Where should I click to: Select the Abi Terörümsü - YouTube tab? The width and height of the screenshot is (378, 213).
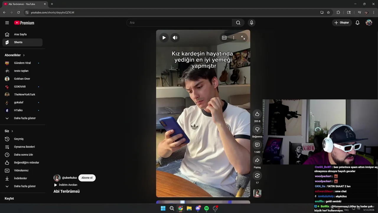[25, 4]
